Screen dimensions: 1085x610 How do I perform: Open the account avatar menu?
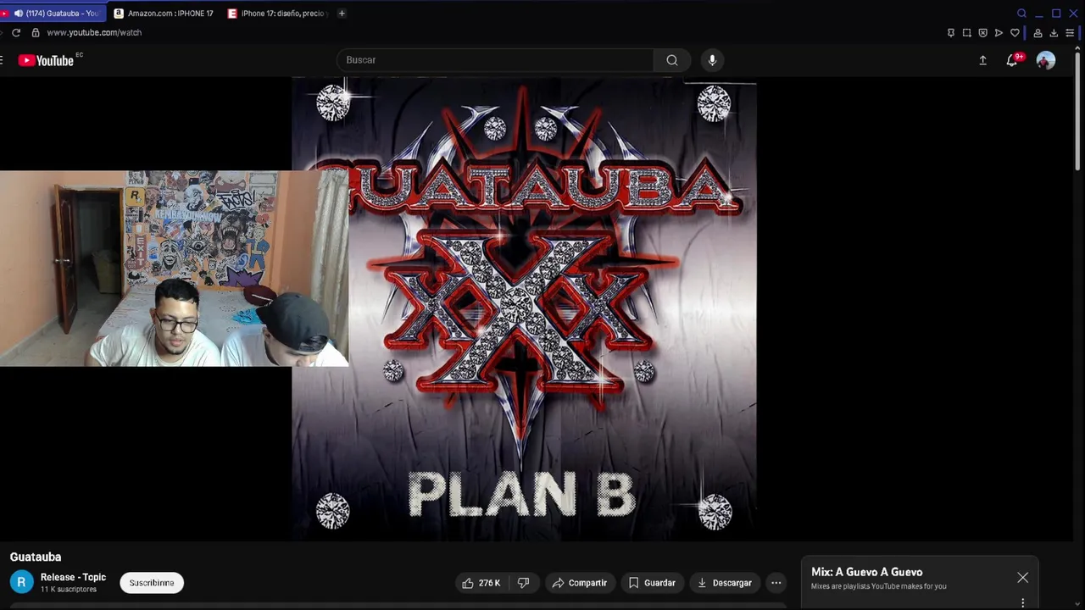pos(1046,60)
